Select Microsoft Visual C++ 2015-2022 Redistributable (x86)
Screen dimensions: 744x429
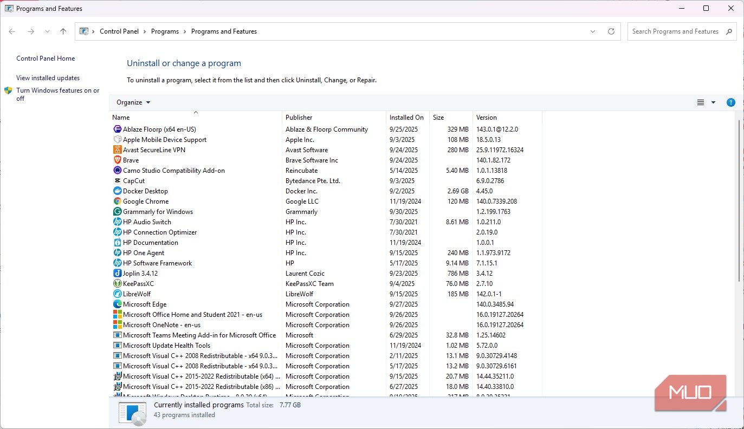tap(325, 387)
